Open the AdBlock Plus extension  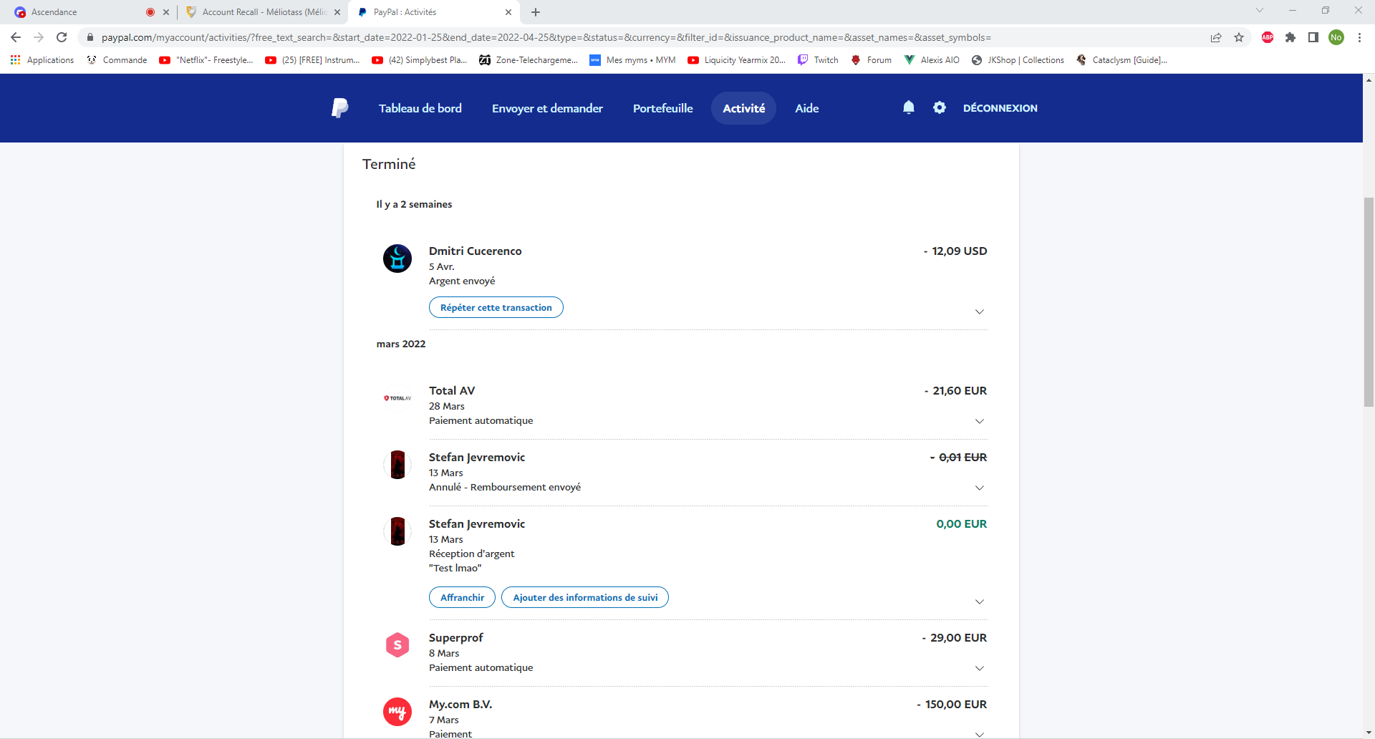(x=1268, y=37)
